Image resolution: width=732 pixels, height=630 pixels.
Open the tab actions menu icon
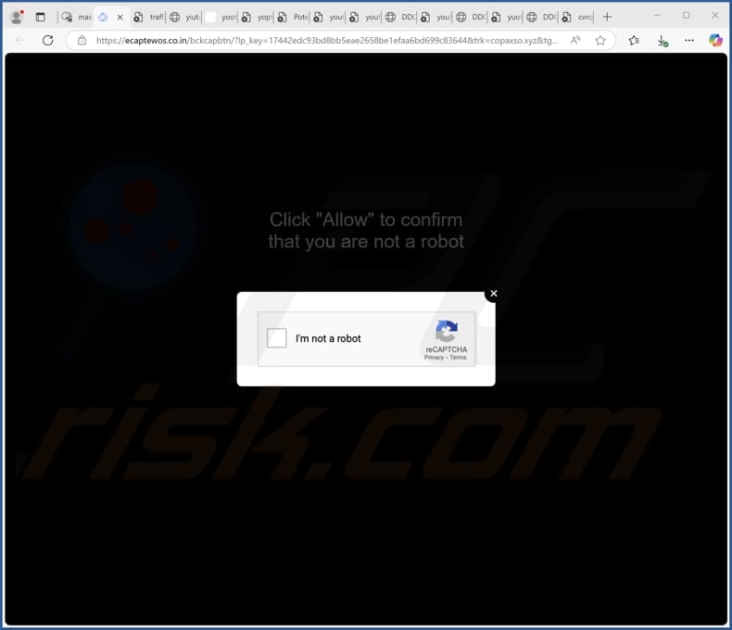tap(41, 18)
